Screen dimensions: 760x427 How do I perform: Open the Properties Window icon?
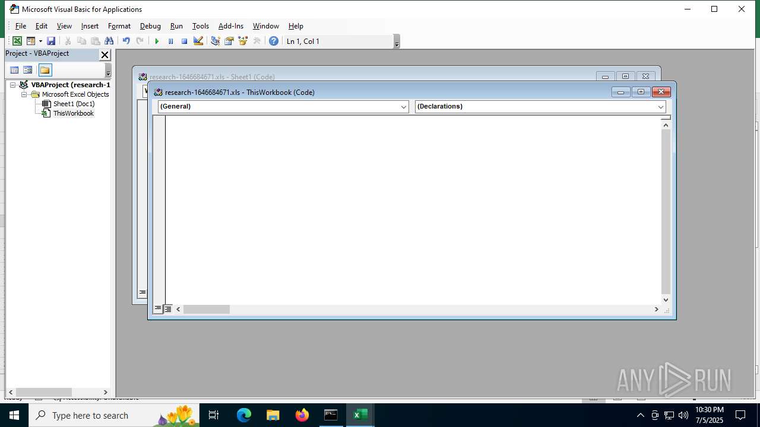tap(229, 41)
